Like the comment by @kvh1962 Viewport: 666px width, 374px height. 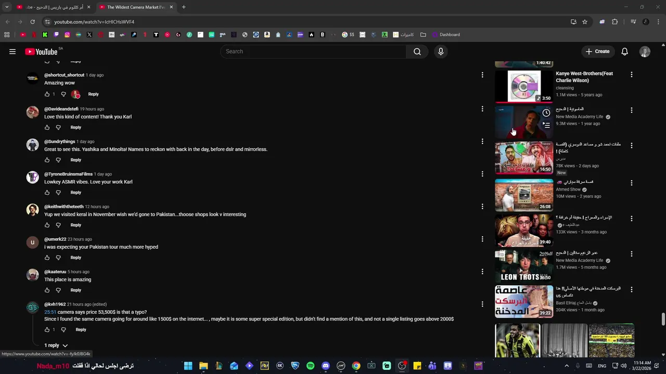[x=47, y=330]
